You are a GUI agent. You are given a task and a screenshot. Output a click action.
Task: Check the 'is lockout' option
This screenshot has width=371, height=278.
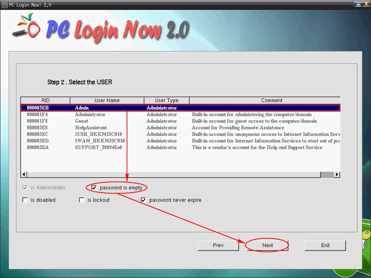tap(82, 200)
